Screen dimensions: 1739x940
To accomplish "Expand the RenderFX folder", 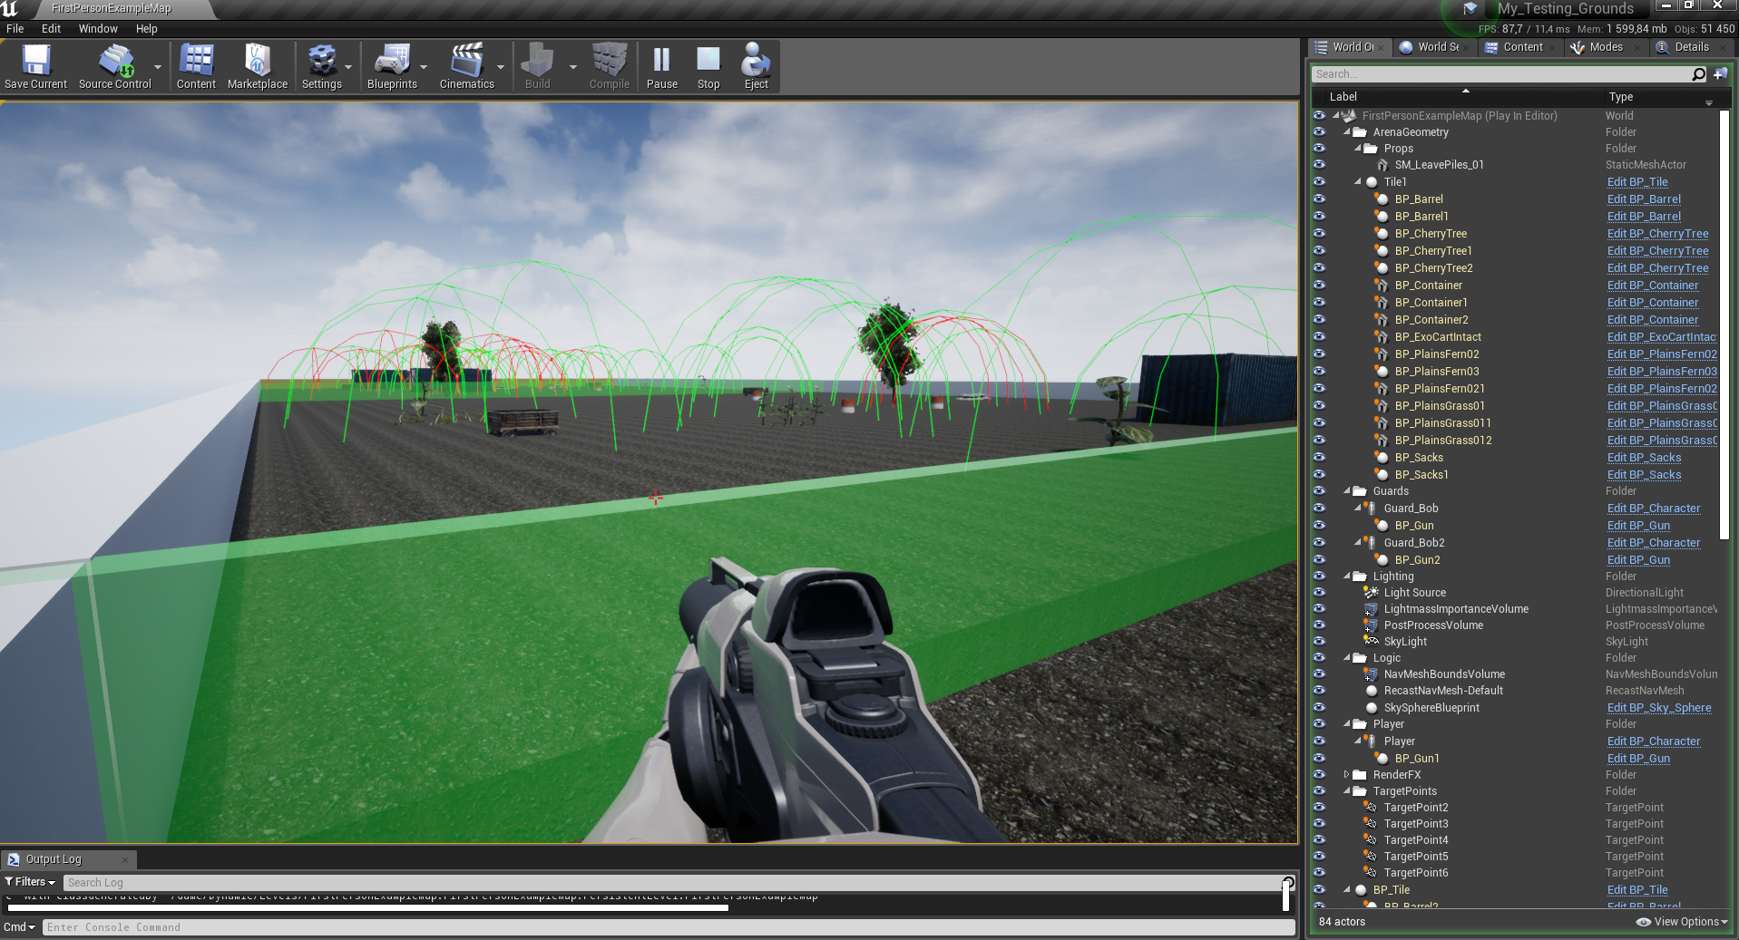I will pos(1347,775).
